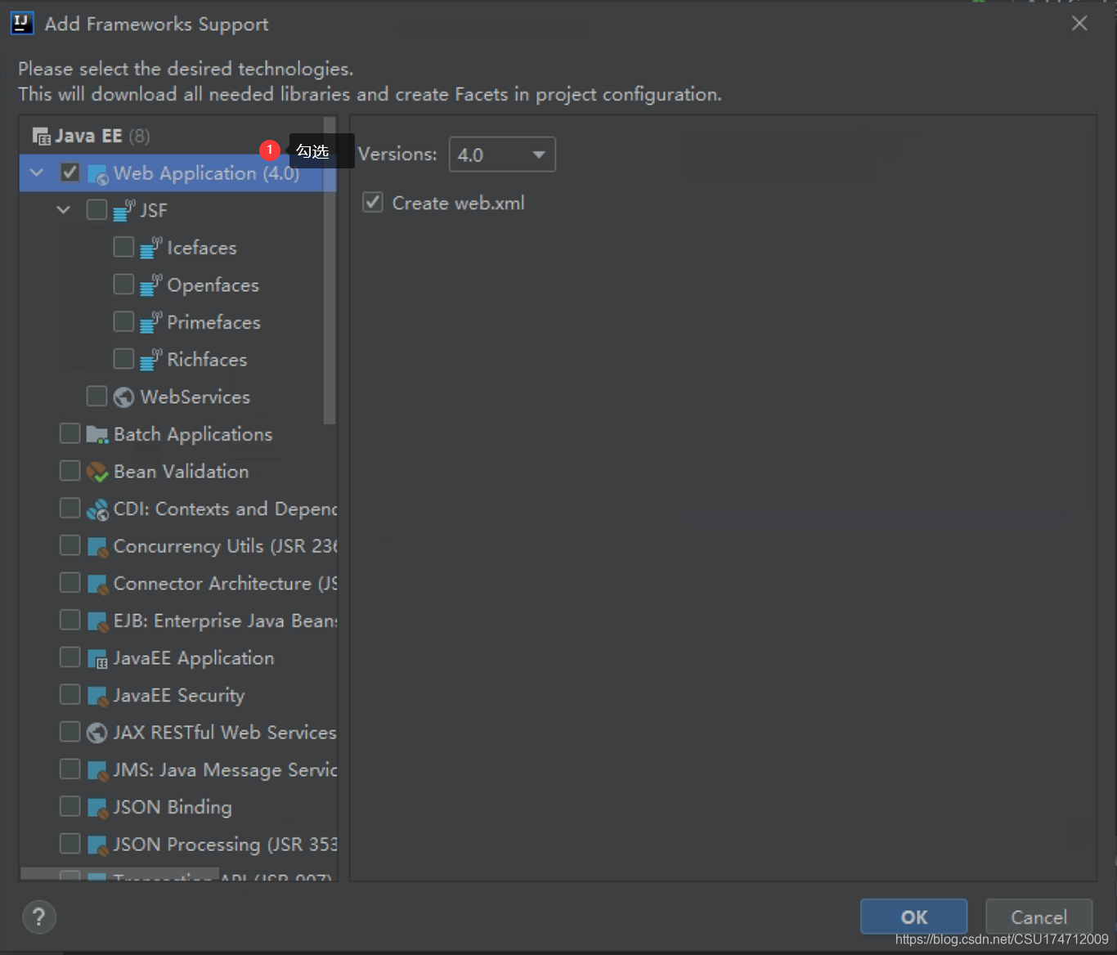Click the JSON Processing icon
This screenshot has height=955, width=1117.
pyautogui.click(x=97, y=845)
